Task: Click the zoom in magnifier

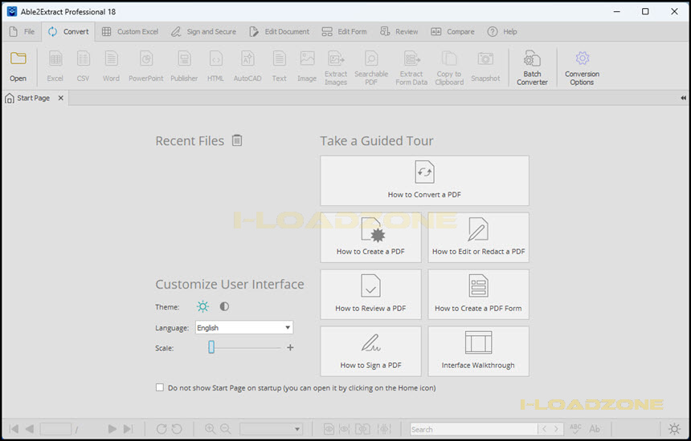Action: [x=211, y=429]
